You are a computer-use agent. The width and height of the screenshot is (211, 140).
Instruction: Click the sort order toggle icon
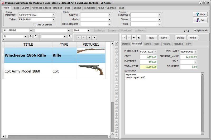[x=30, y=36]
